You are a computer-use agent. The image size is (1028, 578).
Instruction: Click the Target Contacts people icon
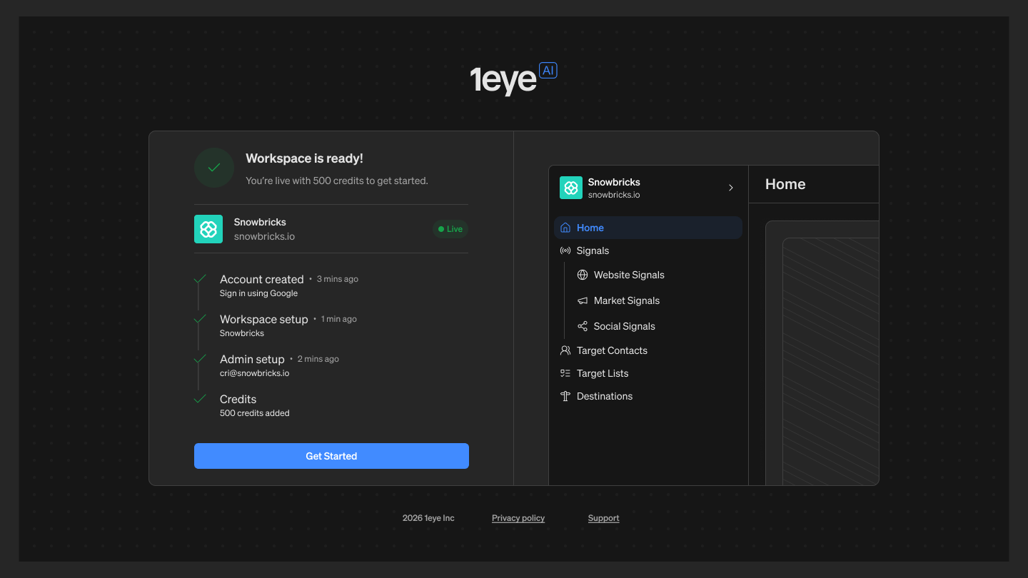tap(565, 350)
